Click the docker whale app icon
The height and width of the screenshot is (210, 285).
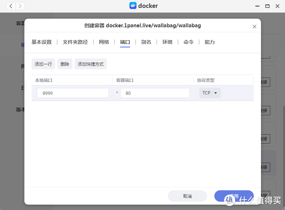point(133,6)
